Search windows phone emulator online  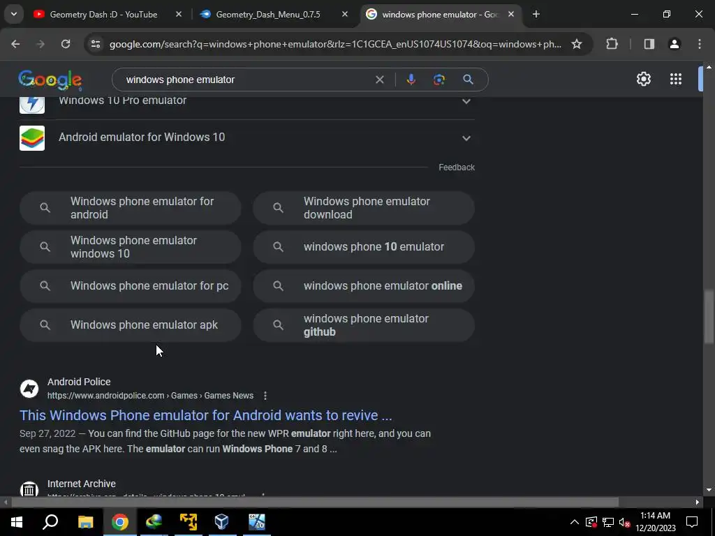[x=364, y=285]
